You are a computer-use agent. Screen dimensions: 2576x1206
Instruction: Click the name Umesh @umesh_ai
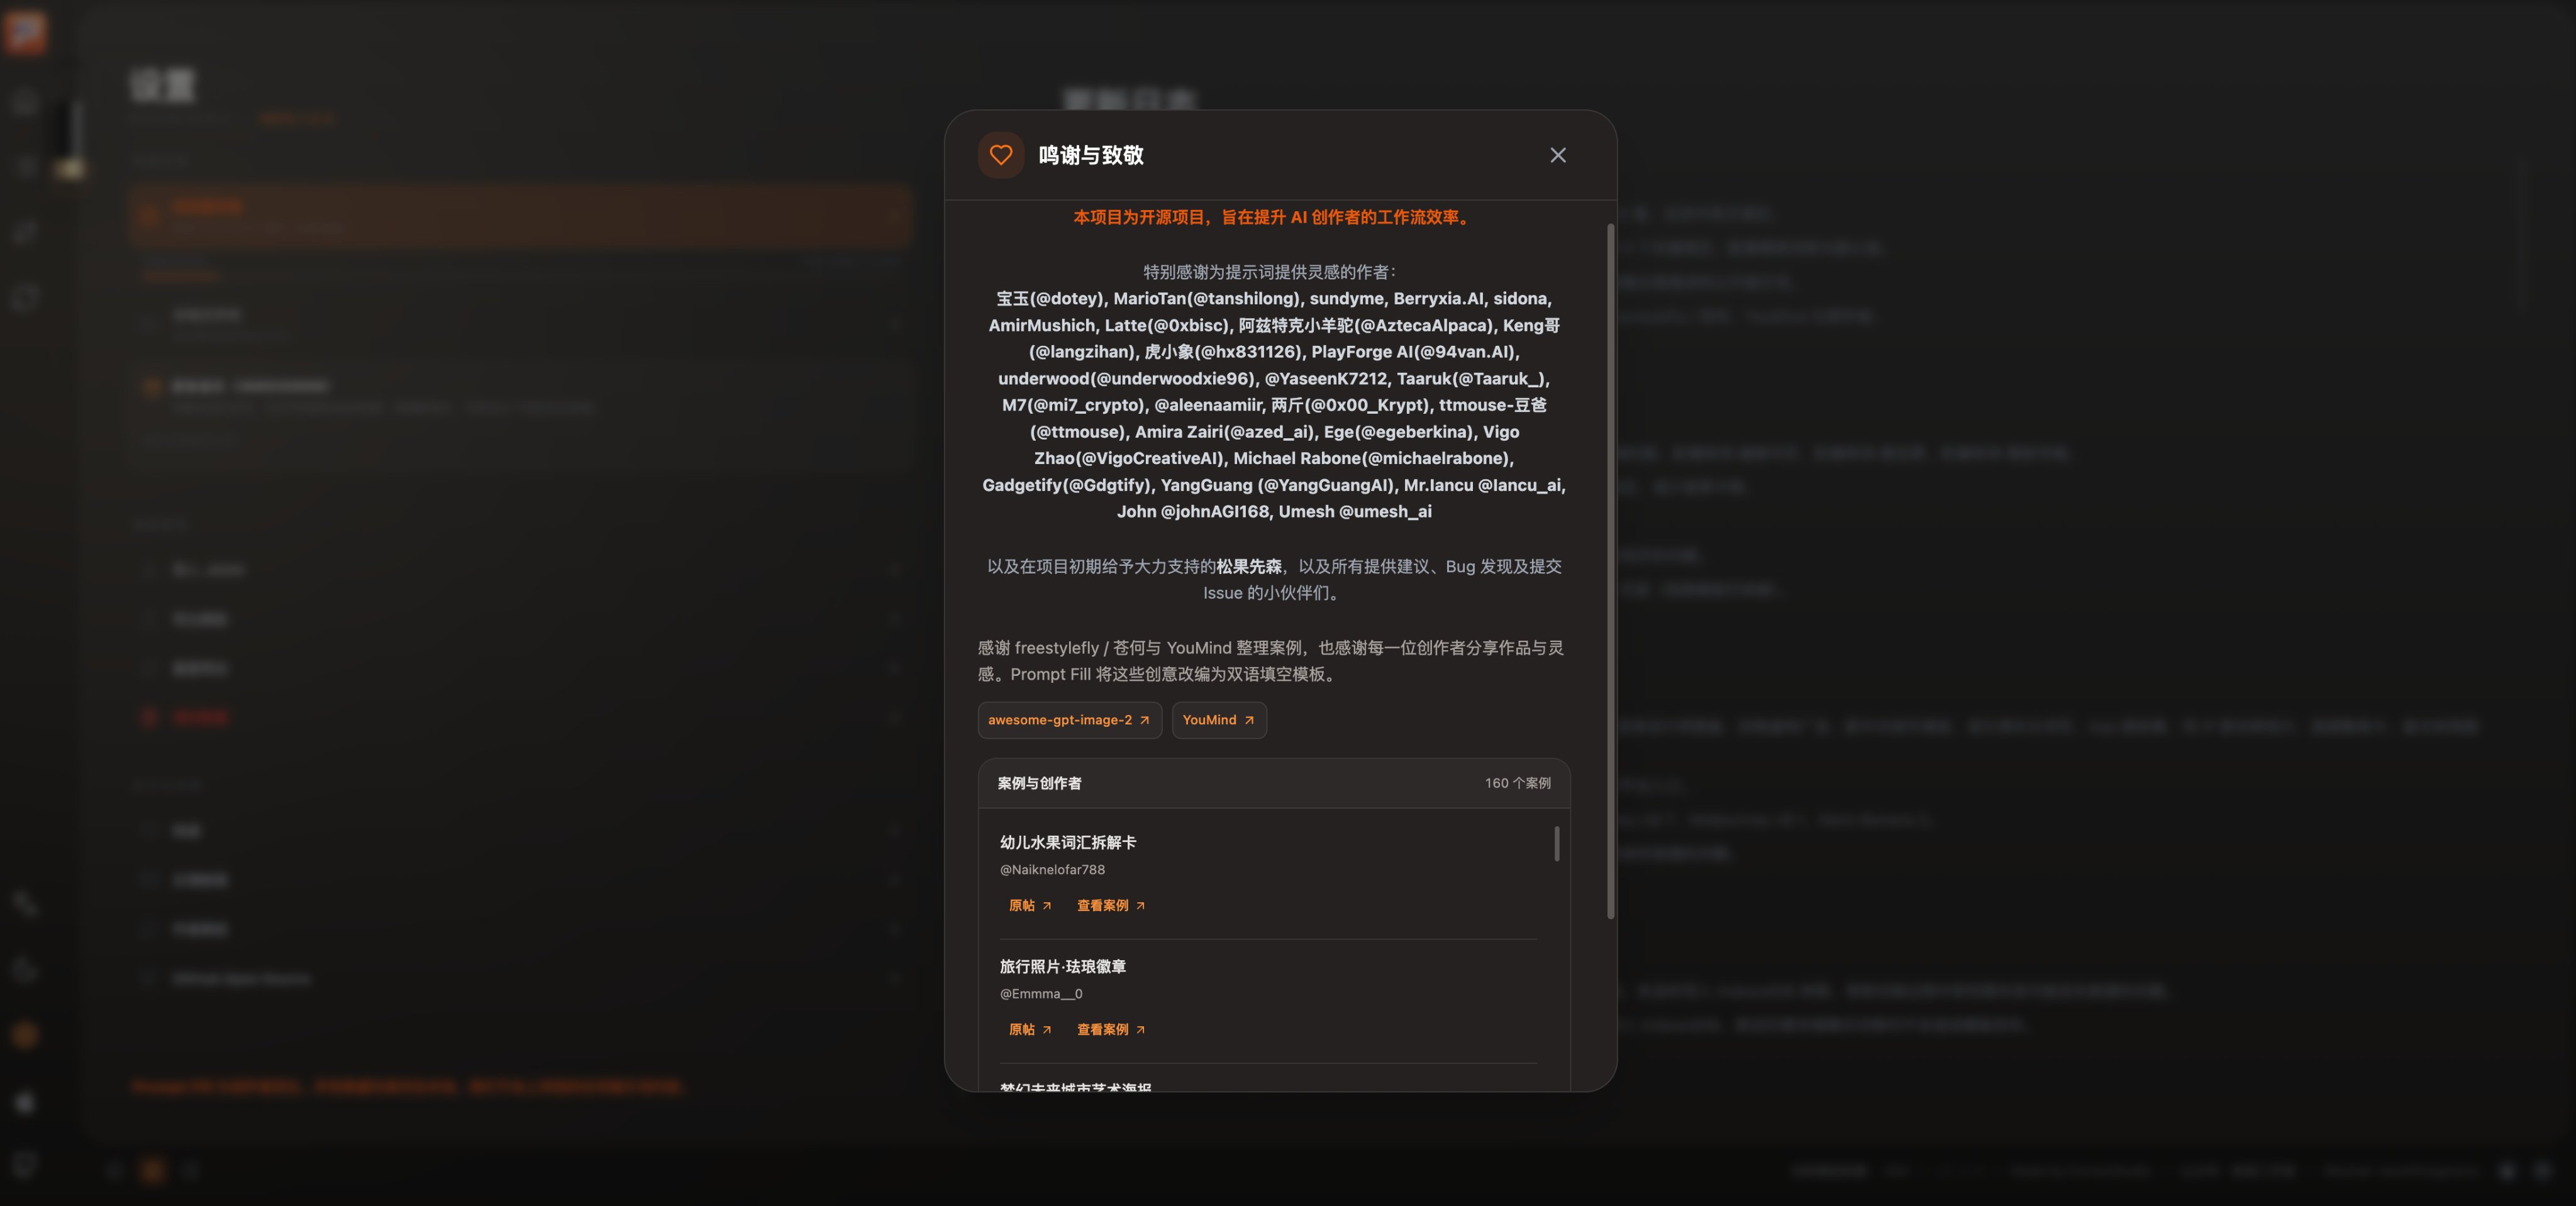coord(1354,511)
